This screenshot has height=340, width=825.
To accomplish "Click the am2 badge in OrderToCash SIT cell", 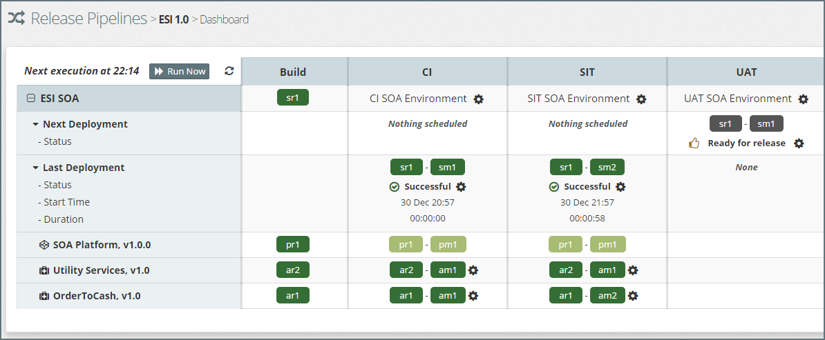I will coord(607,296).
